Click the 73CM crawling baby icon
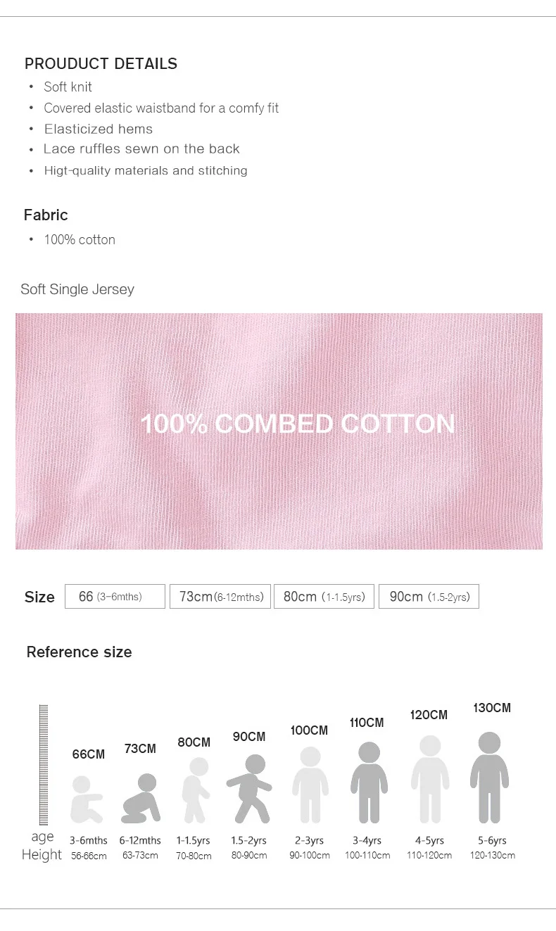 point(141,799)
